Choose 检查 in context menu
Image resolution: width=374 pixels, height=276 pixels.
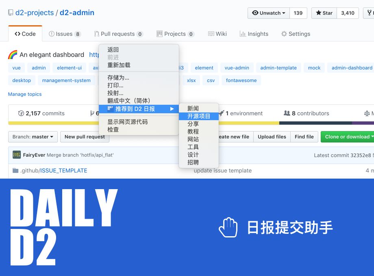tap(139, 129)
